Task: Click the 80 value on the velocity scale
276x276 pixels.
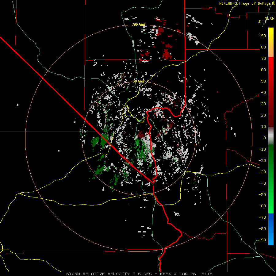Action: coord(263,47)
